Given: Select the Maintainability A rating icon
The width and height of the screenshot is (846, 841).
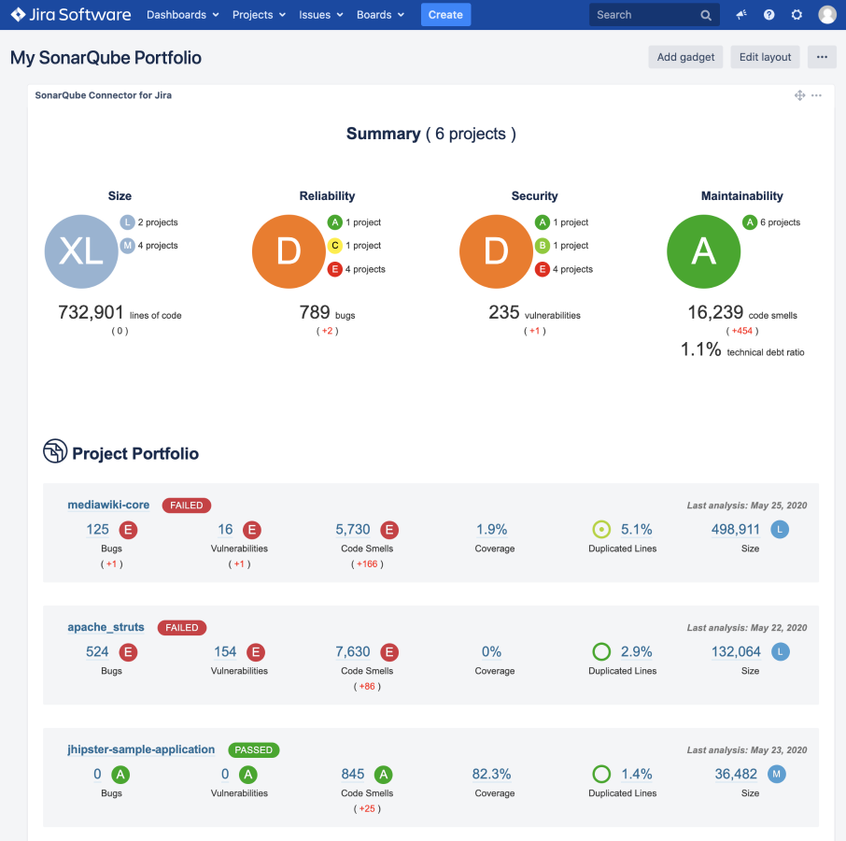Looking at the screenshot, I should coord(703,250).
